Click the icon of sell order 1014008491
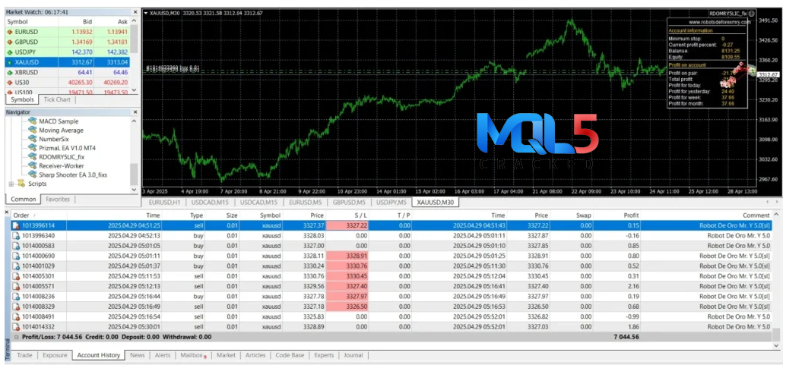This screenshot has width=786, height=368. [x=15, y=316]
